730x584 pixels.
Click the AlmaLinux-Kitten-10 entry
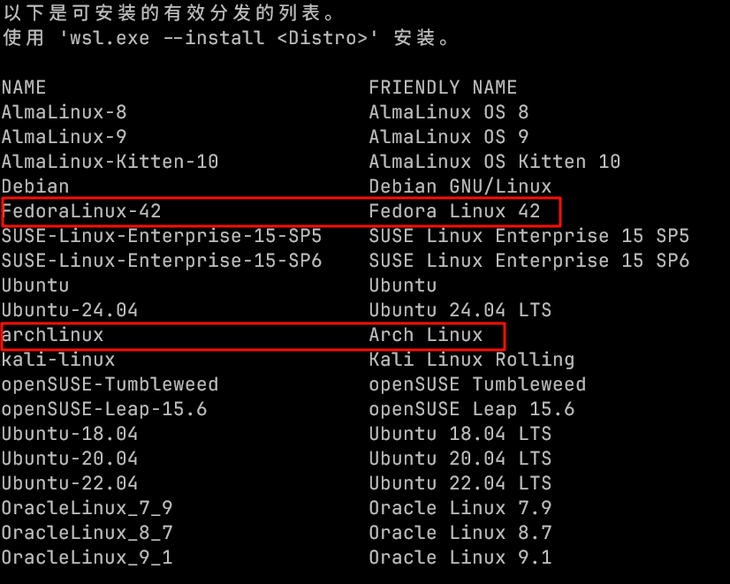tap(110, 162)
